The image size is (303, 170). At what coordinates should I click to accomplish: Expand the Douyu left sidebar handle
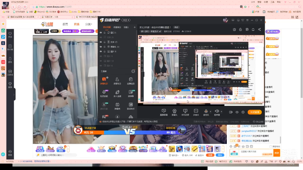pyautogui.click(x=14, y=94)
